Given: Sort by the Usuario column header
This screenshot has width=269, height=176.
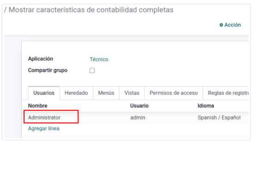Looking at the screenshot, I should [x=139, y=106].
